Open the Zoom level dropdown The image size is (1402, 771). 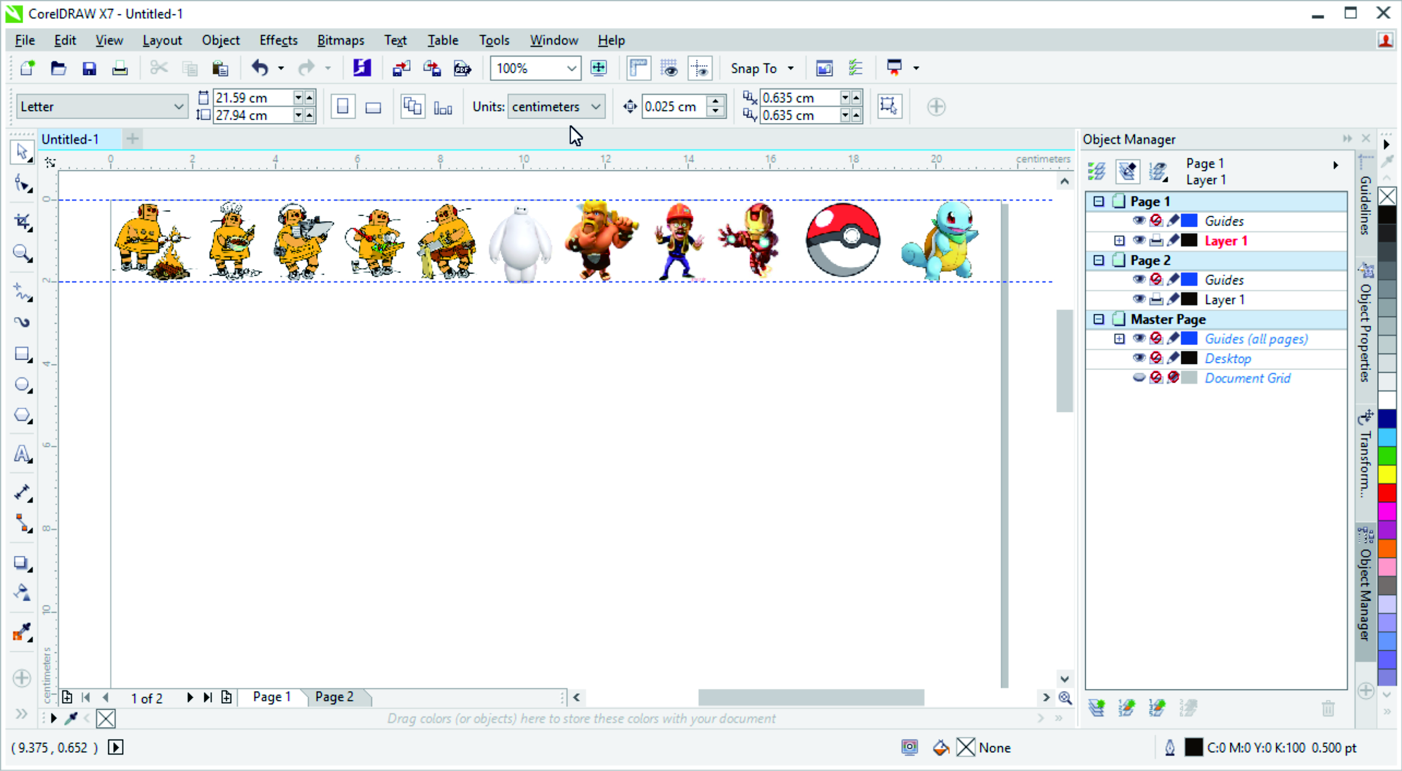571,68
